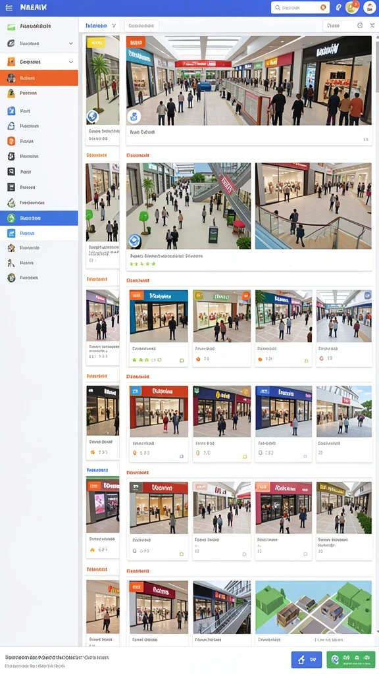Image resolution: width=379 pixels, height=674 pixels.
Task: Select the orange highlighted sidebar item
Action: pyautogui.click(x=39, y=78)
